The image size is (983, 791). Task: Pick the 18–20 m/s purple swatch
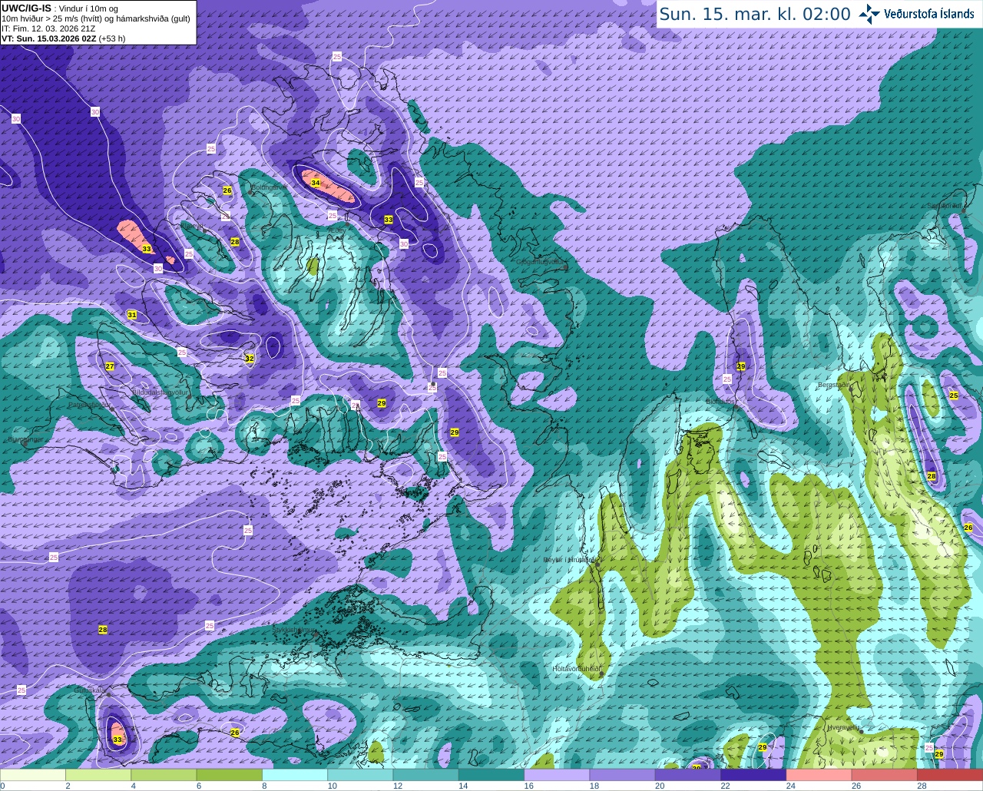click(x=623, y=775)
